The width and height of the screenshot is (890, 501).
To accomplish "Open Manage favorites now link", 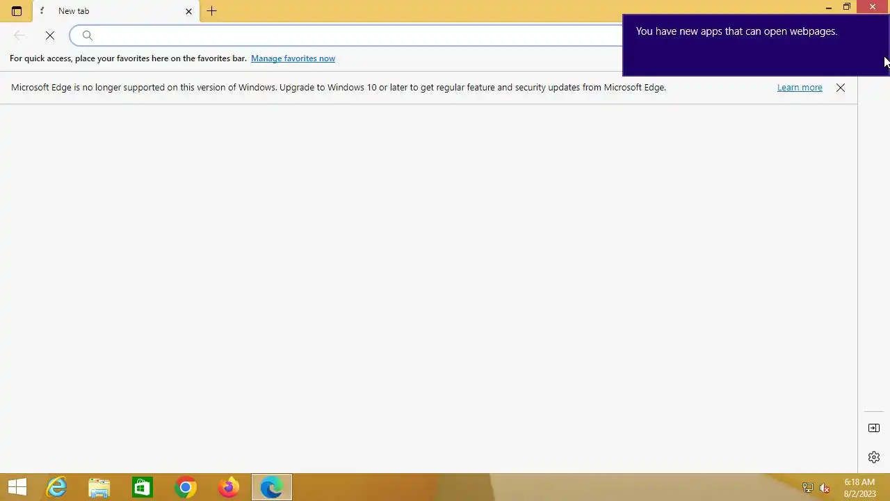I will (x=293, y=58).
